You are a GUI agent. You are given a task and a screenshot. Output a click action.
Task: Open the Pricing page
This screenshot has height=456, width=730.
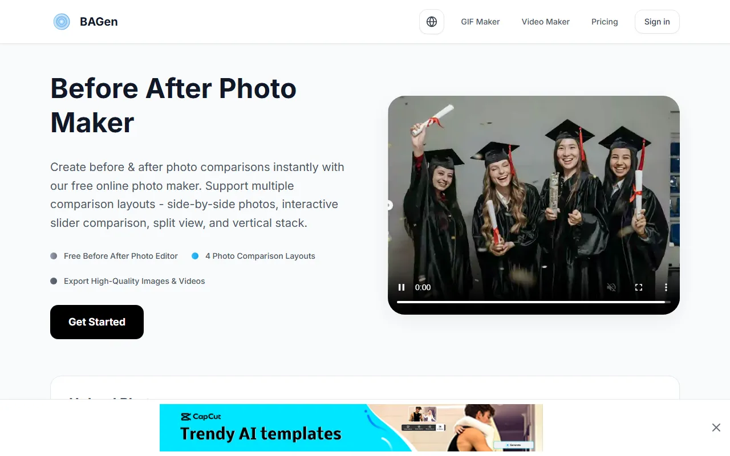605,22
